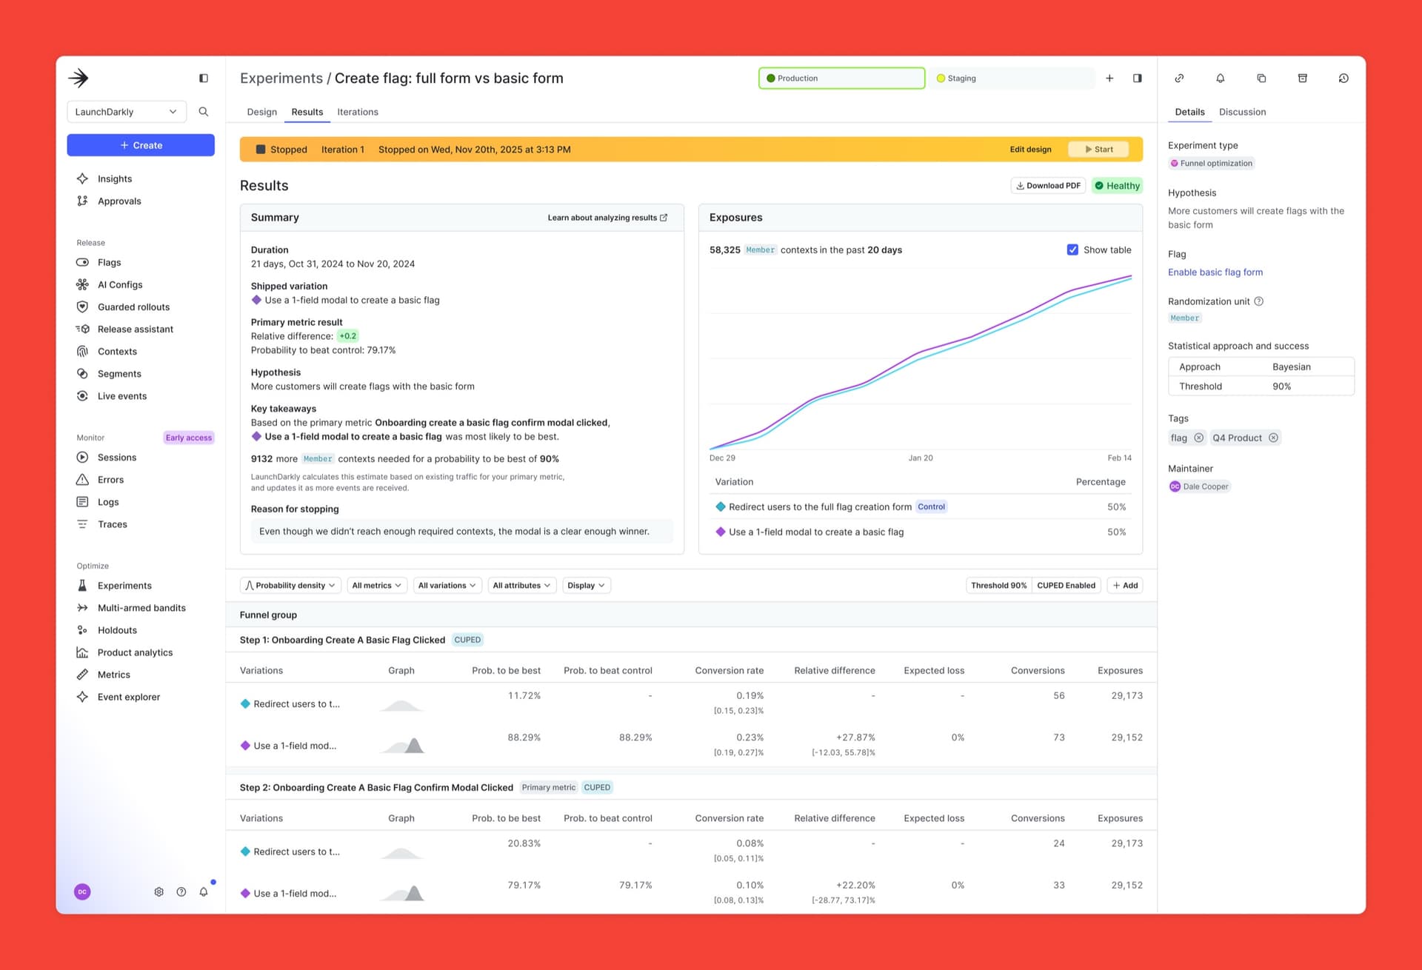The height and width of the screenshot is (970, 1422).
Task: Open the search magnifier icon
Action: tap(204, 112)
